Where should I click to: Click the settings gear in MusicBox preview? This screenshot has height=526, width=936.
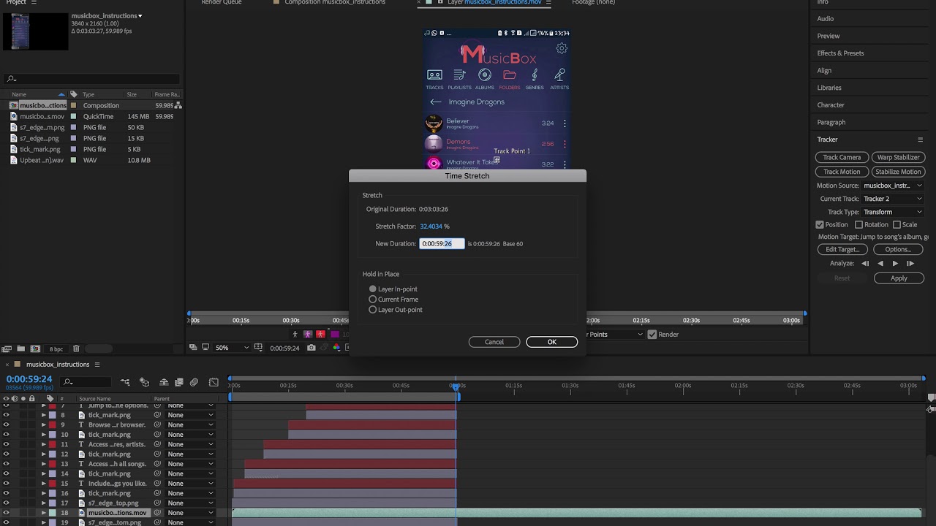pos(562,48)
